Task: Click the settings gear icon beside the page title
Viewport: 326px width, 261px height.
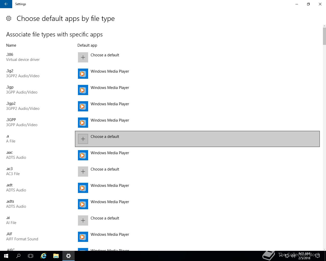Action: [x=9, y=18]
